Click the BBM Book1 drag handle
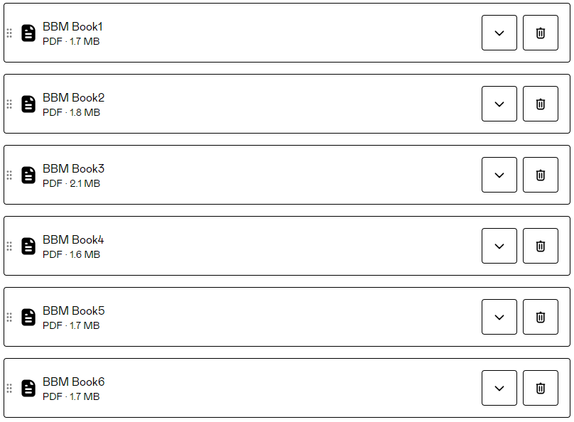 (9, 33)
